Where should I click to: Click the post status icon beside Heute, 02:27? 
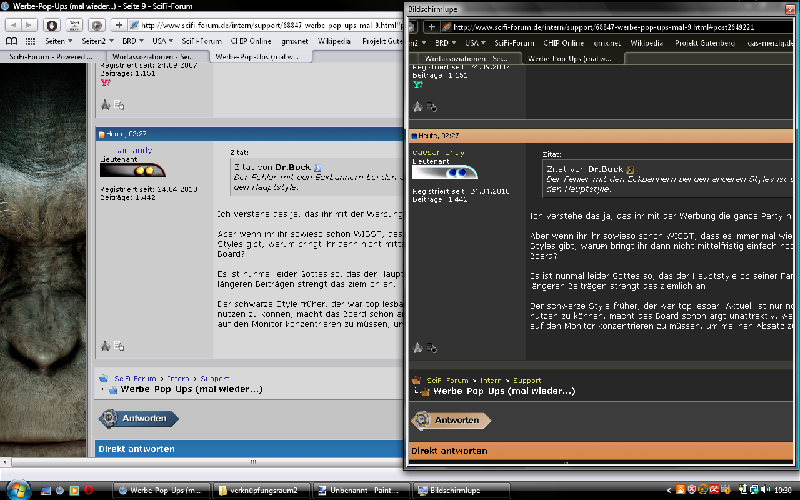(x=102, y=134)
